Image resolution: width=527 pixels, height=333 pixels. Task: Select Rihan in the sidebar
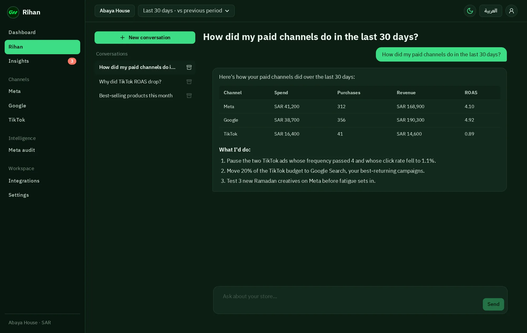[x=42, y=47]
